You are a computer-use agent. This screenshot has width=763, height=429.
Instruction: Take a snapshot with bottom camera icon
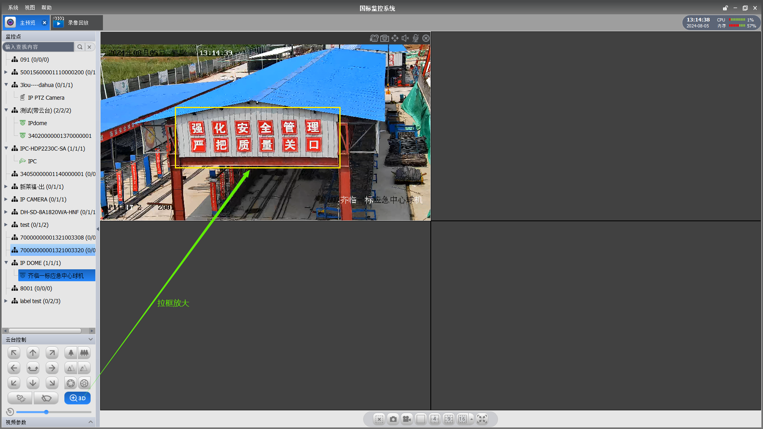393,419
